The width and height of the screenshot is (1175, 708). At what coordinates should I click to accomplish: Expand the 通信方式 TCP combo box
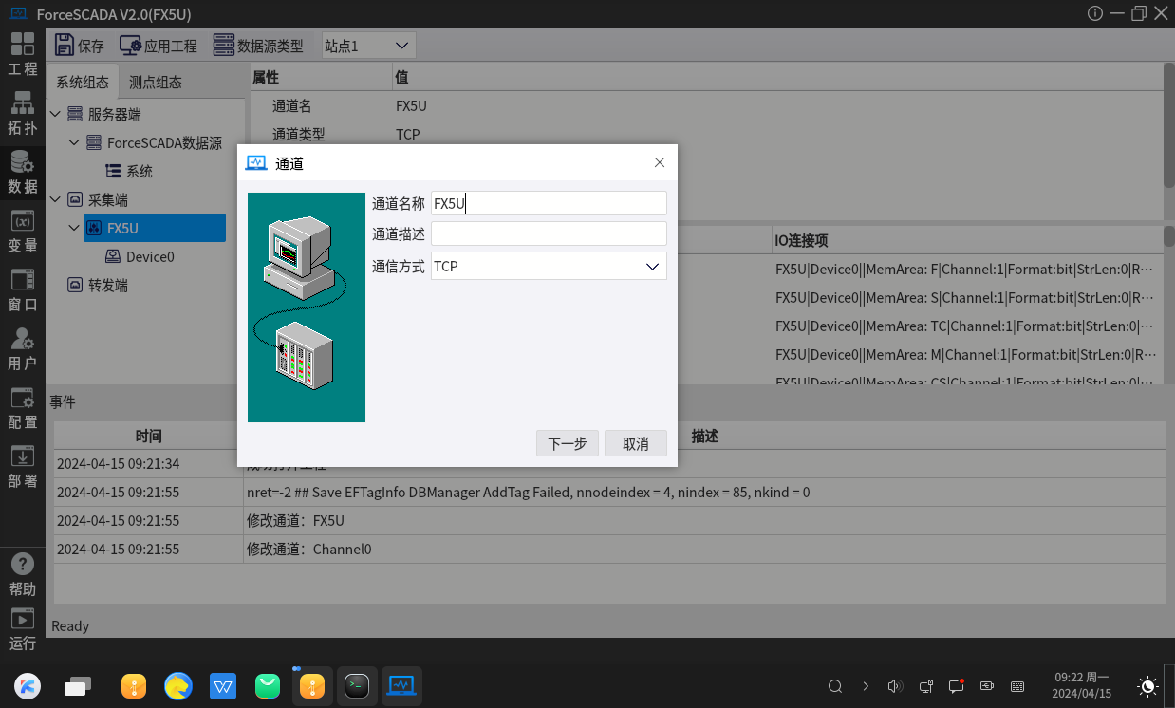point(549,267)
